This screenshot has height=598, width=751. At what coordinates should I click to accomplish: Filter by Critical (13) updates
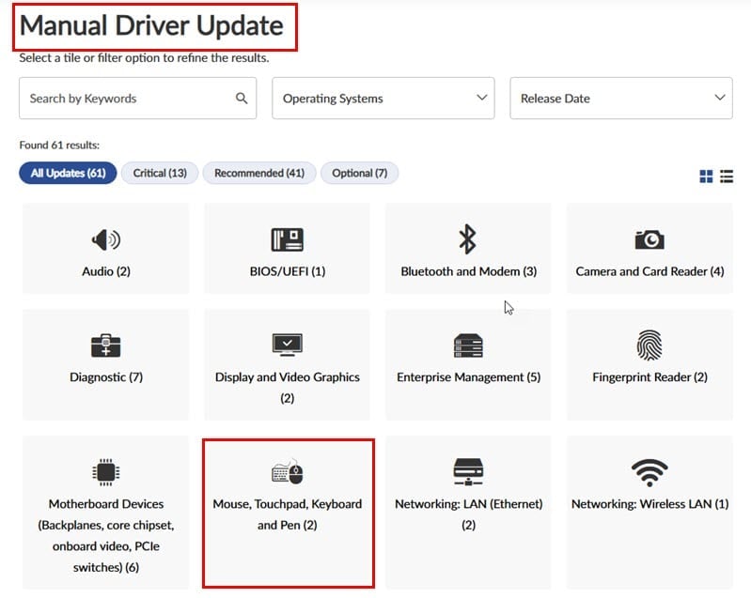tap(160, 173)
